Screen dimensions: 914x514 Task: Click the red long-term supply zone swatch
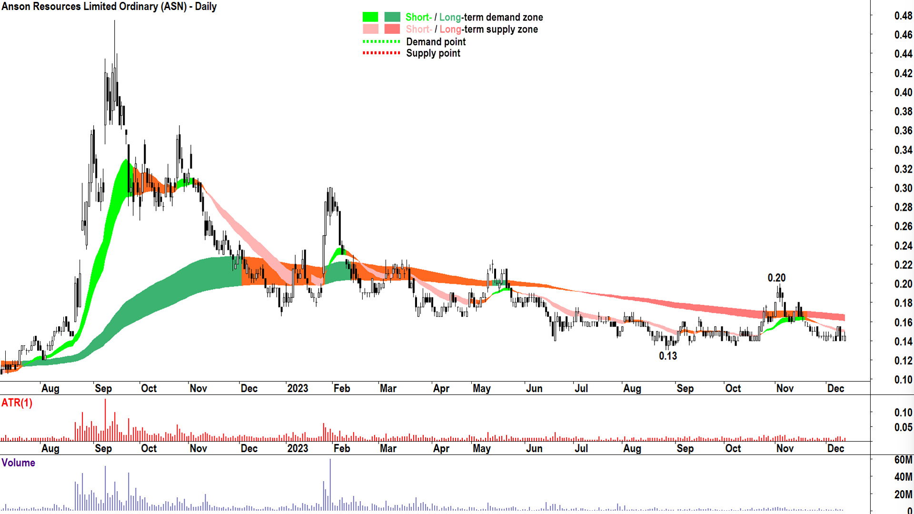click(392, 29)
